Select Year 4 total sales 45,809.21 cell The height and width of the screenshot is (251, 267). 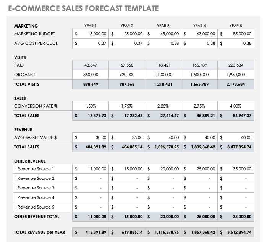coord(199,116)
